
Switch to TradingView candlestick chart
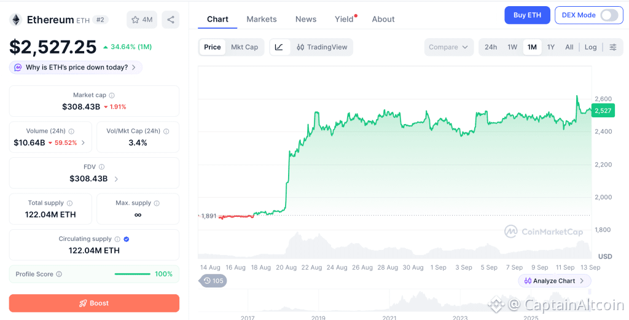point(322,47)
